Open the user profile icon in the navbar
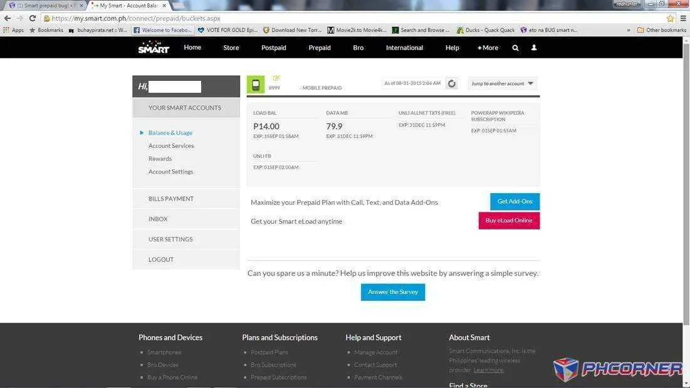 click(x=534, y=48)
